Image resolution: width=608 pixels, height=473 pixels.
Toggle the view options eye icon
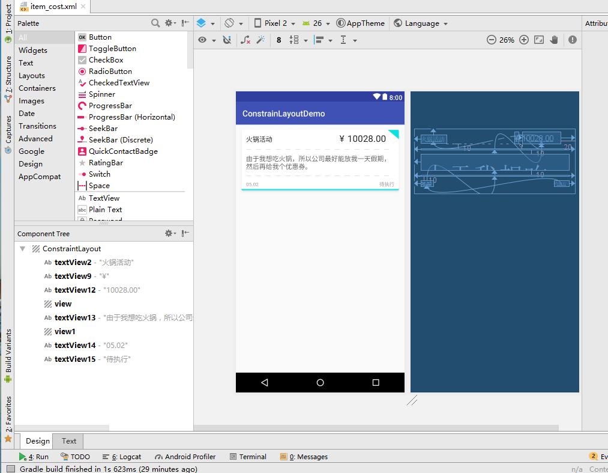coord(202,40)
